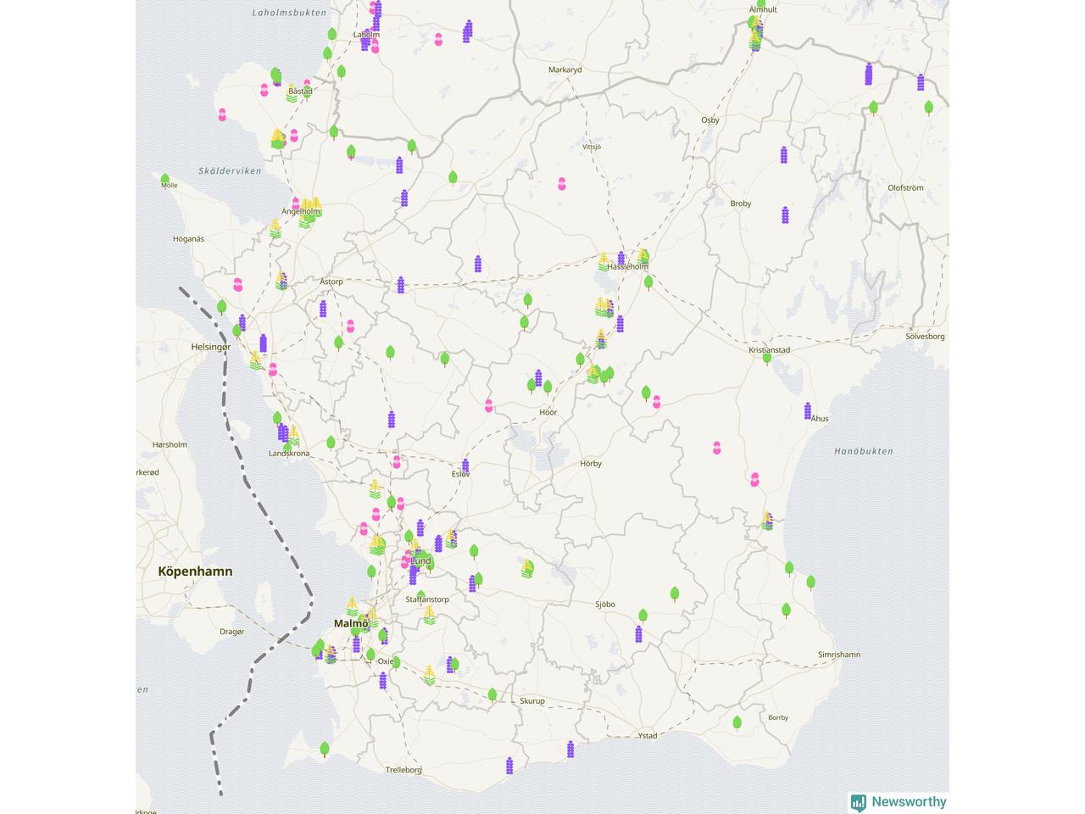
Task: Click the Hanöbukten bay label
Action: [864, 451]
